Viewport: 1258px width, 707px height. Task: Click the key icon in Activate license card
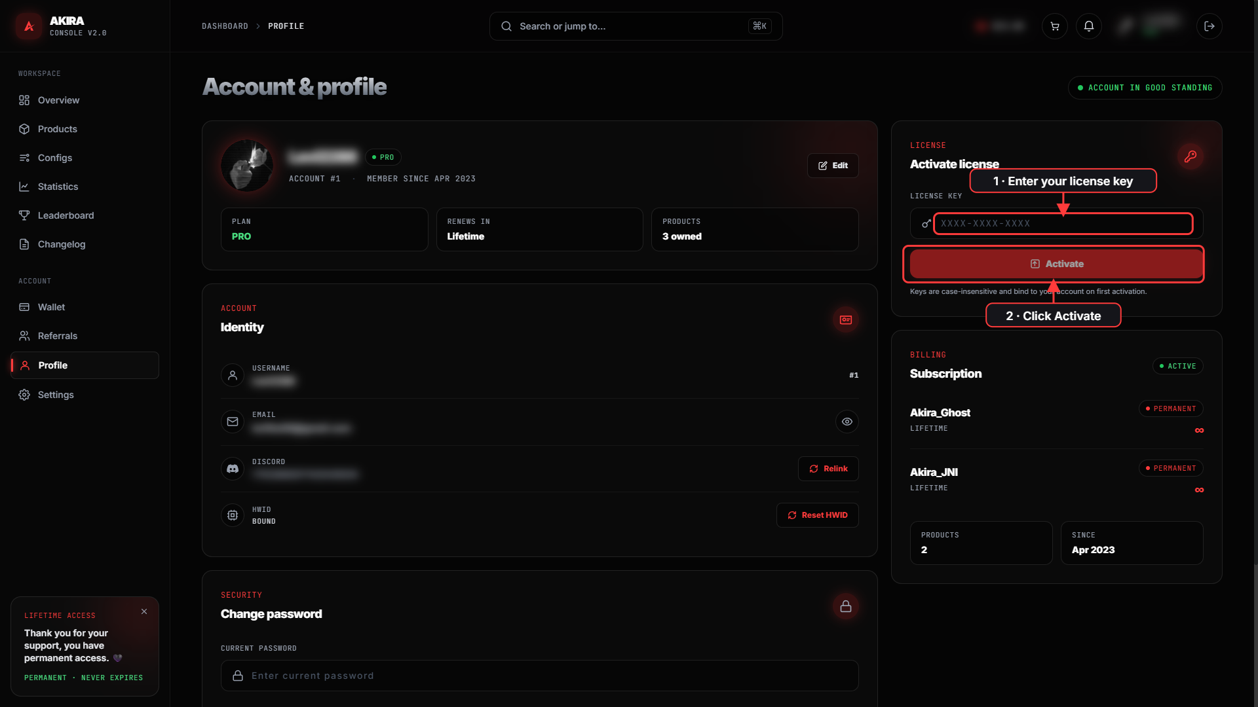[x=1191, y=156]
